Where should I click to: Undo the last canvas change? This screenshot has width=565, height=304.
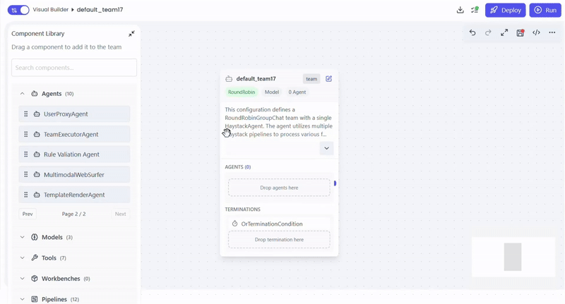472,32
